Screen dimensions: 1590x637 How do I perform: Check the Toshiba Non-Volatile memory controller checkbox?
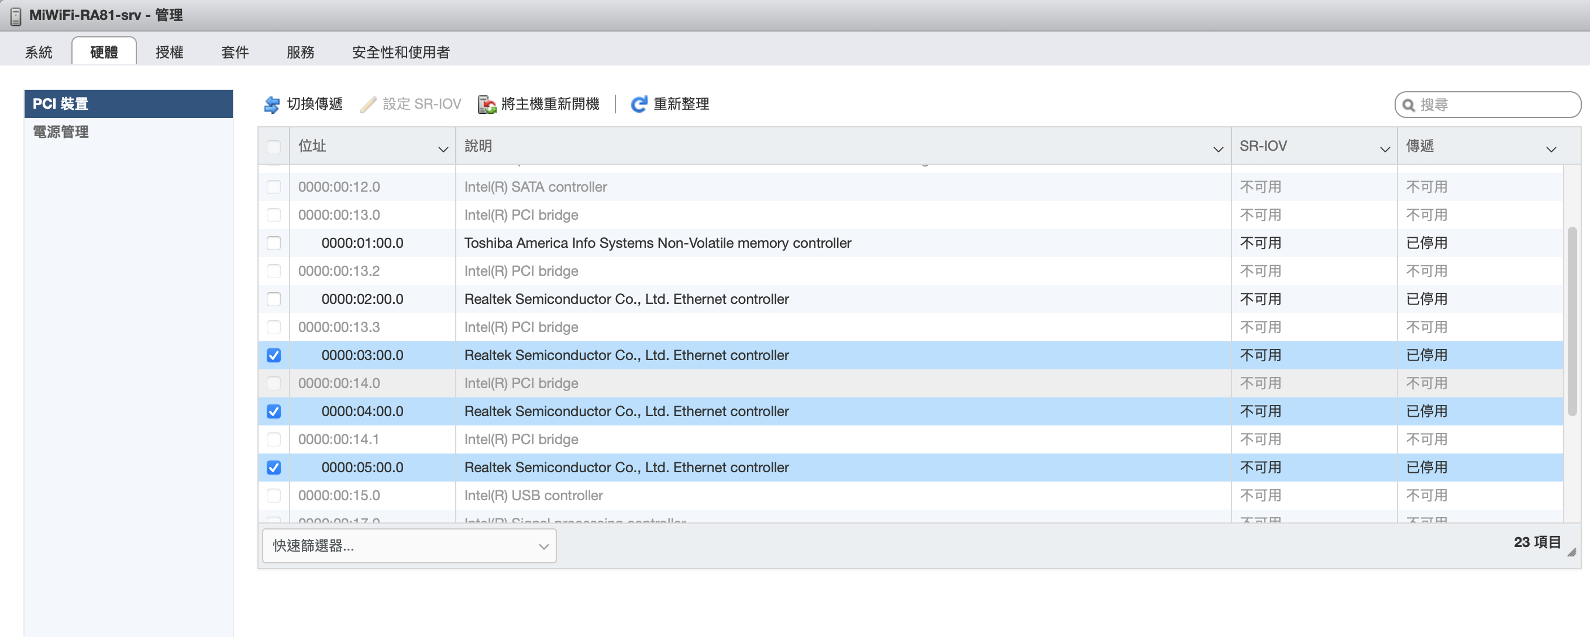click(273, 243)
